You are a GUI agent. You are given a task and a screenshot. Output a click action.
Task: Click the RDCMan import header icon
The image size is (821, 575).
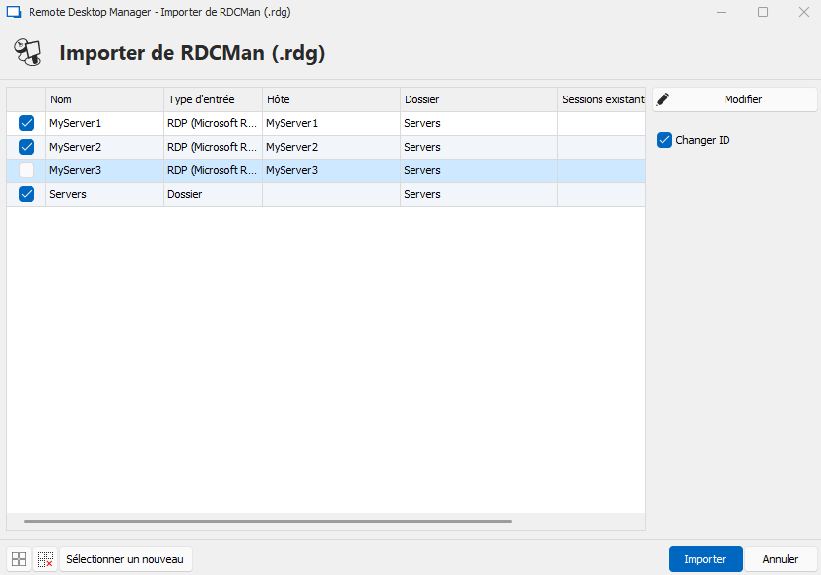[x=28, y=52]
